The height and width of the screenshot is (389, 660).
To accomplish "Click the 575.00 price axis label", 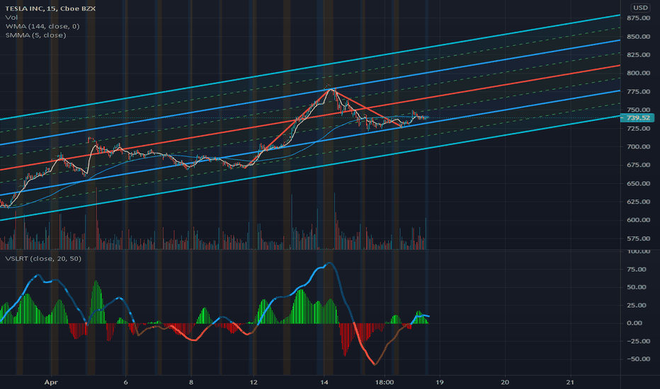I will point(638,238).
